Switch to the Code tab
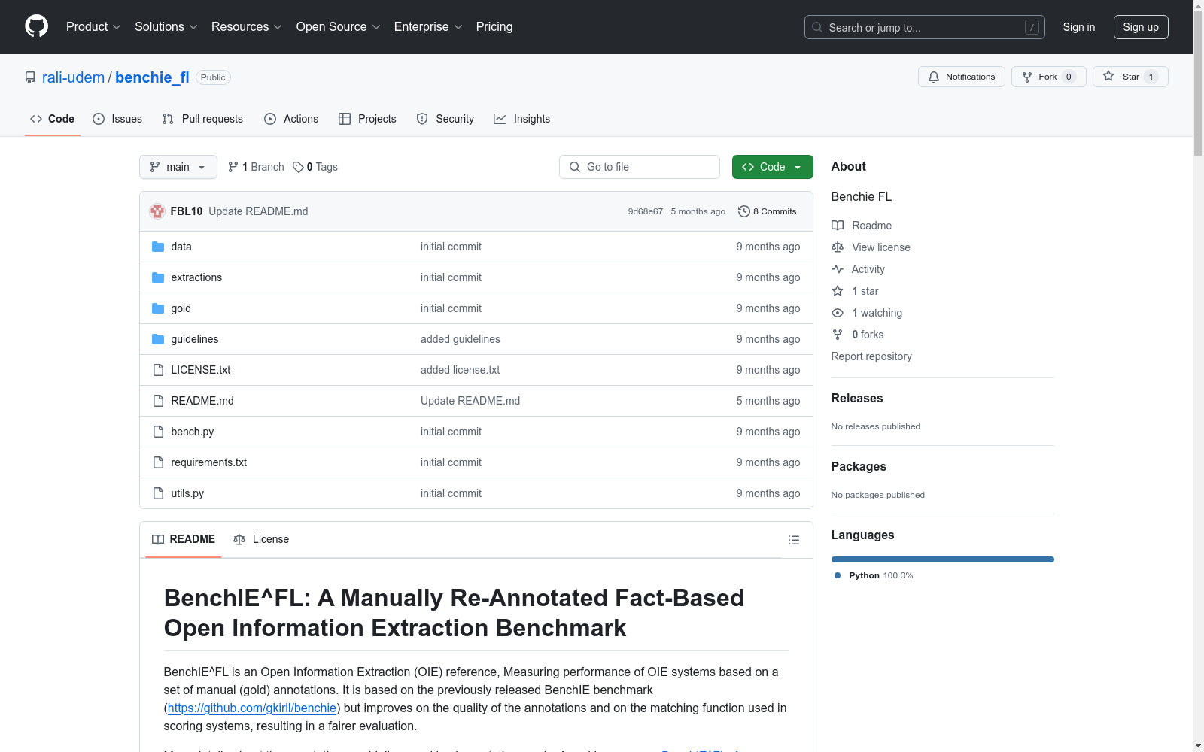The image size is (1204, 752). [53, 119]
